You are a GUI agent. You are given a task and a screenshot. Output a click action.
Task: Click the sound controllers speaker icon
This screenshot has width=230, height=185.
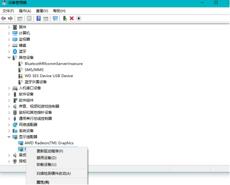pyautogui.click(x=15, y=106)
